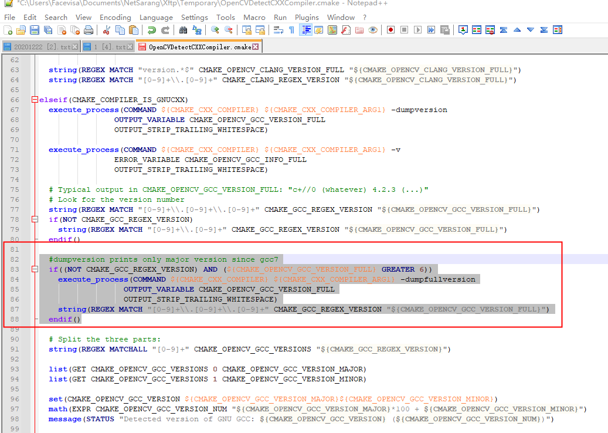Start macro recording with the red dot

tap(391, 30)
